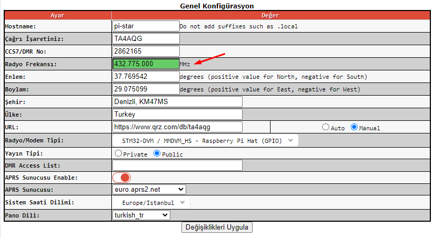Click the Şehir city field
The height and width of the screenshot is (238, 433).
coord(177,101)
